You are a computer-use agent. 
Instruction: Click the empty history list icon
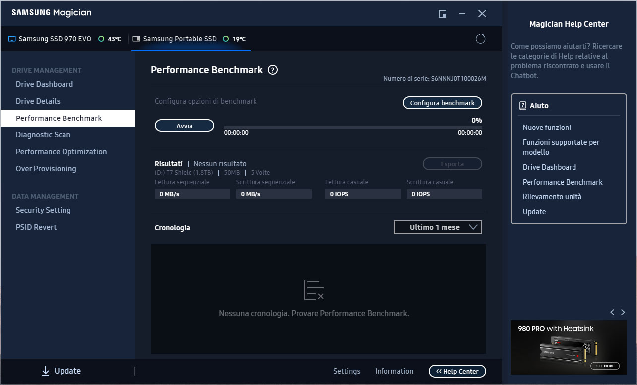[x=314, y=290]
